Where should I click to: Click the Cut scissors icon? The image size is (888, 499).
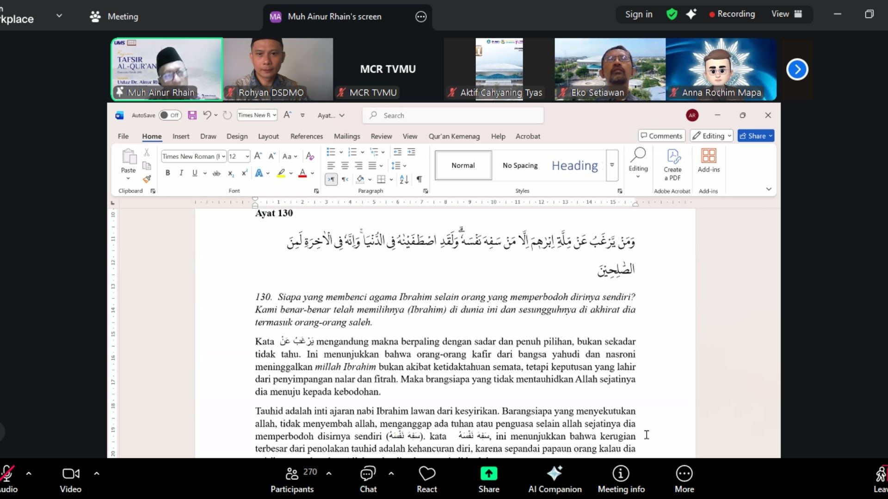147,152
